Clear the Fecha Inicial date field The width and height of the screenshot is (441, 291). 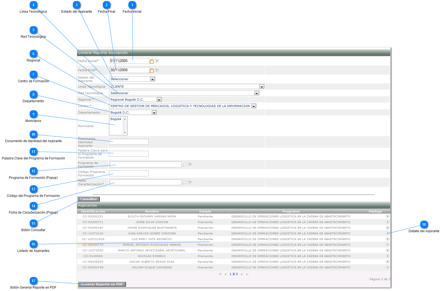click(157, 61)
